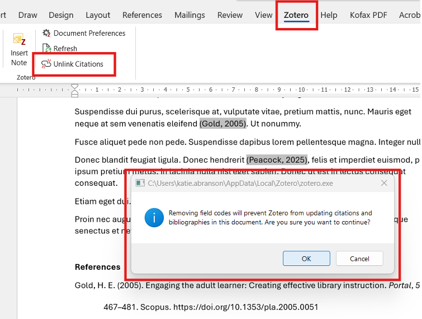The height and width of the screenshot is (319, 422).
Task: Click the (Peacock, 2025) citation field
Action: click(277, 159)
